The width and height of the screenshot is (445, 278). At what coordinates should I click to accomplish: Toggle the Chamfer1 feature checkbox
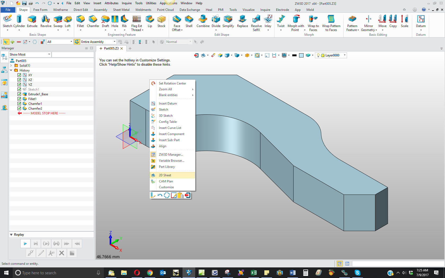19,104
